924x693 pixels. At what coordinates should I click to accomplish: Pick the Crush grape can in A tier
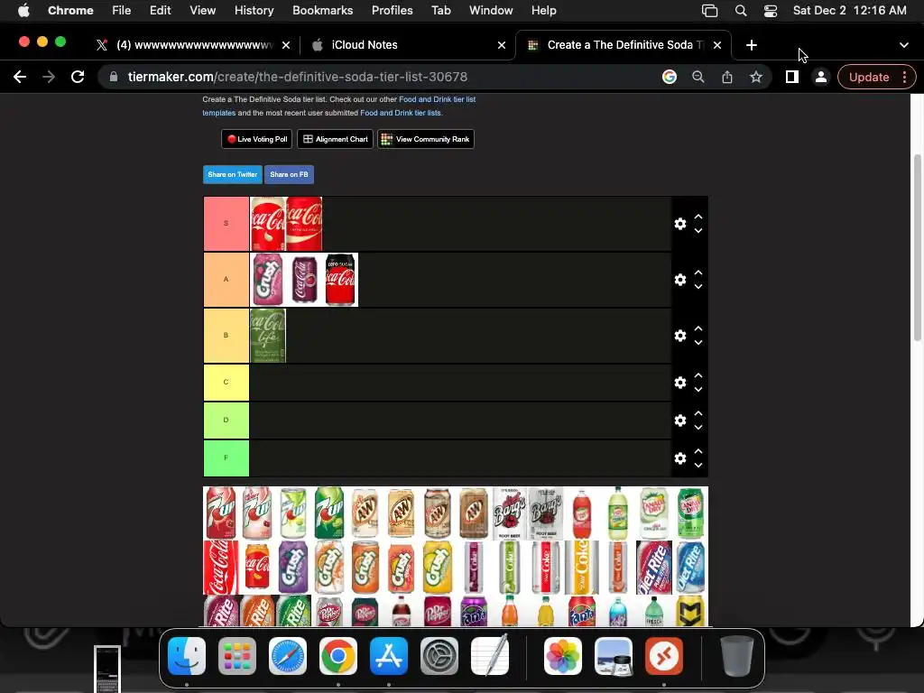[x=267, y=280]
